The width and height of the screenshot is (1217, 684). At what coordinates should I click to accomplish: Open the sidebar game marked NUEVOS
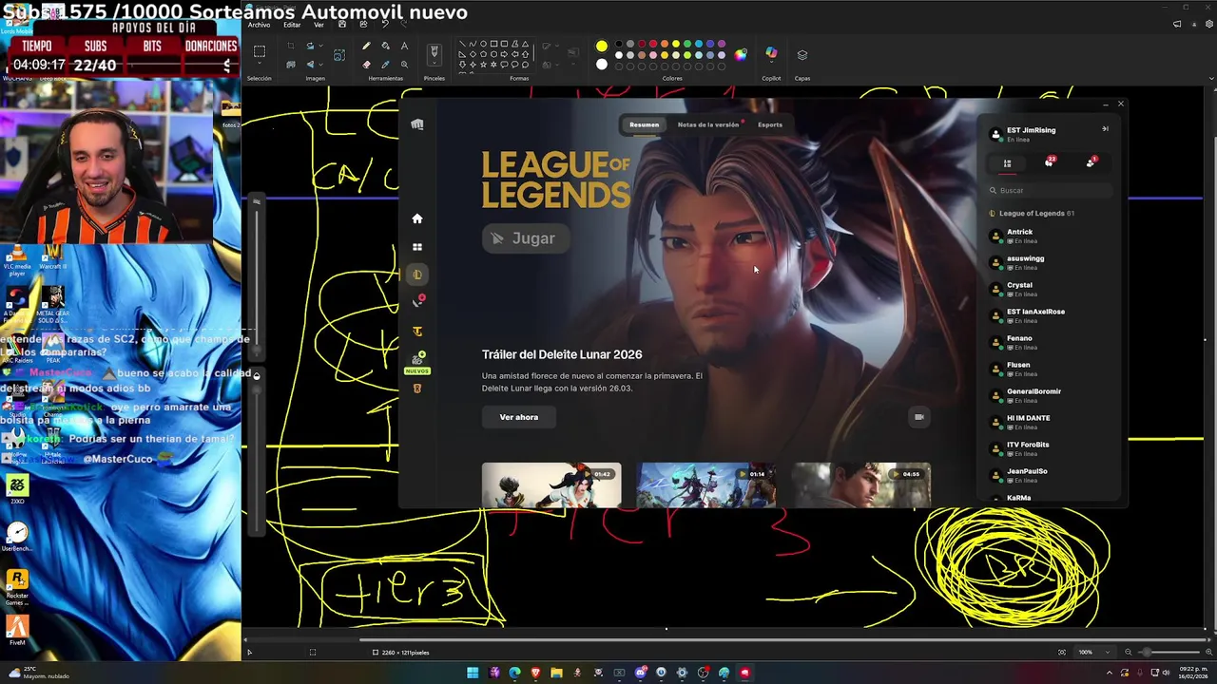point(416,360)
